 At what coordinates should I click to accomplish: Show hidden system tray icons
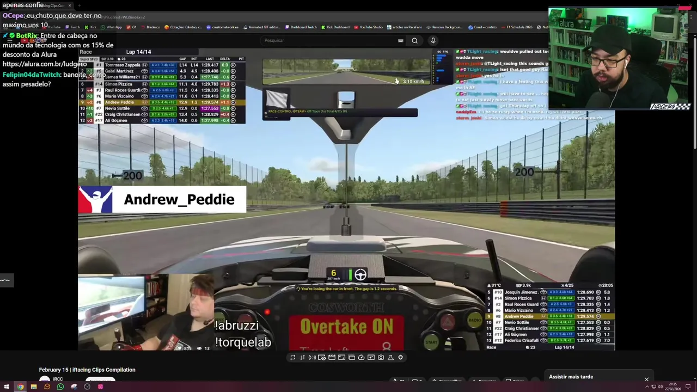click(x=646, y=387)
